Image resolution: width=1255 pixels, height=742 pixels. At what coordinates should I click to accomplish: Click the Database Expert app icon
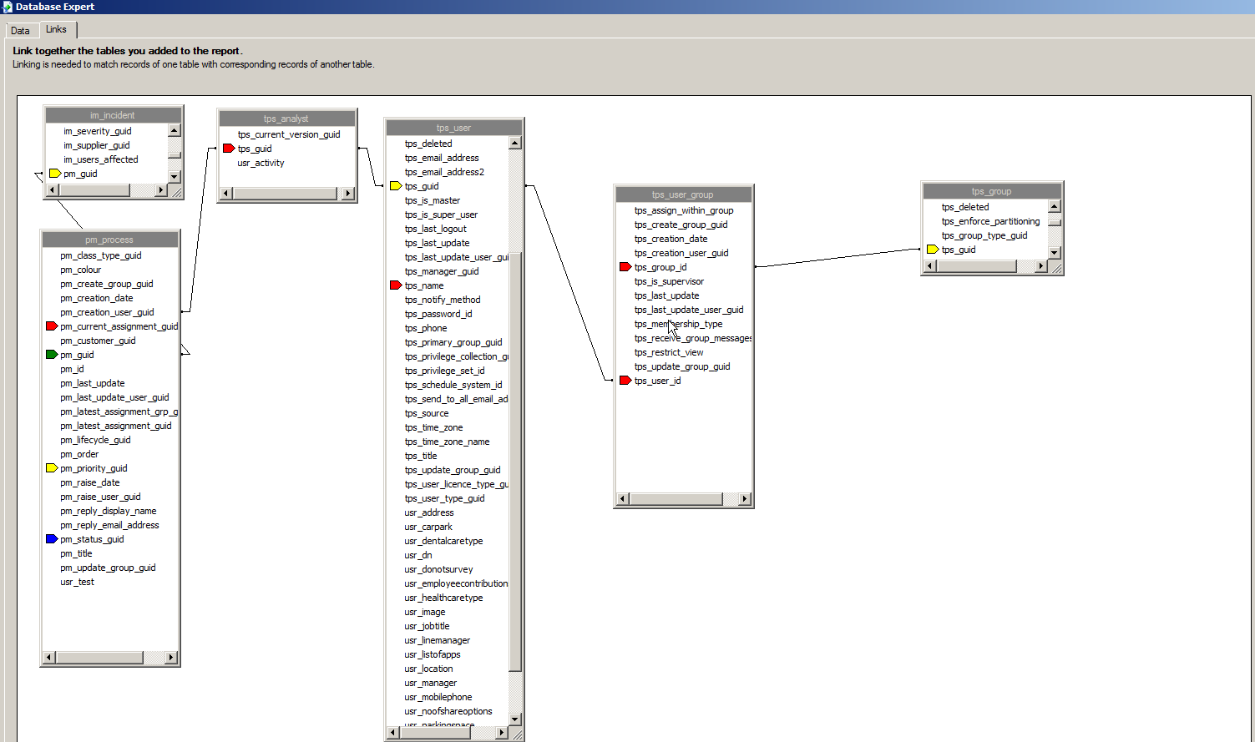[x=8, y=7]
